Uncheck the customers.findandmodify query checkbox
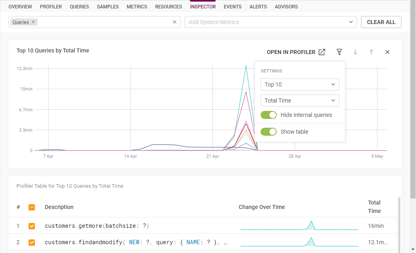Viewport: 416px width, 253px height. pos(32,243)
